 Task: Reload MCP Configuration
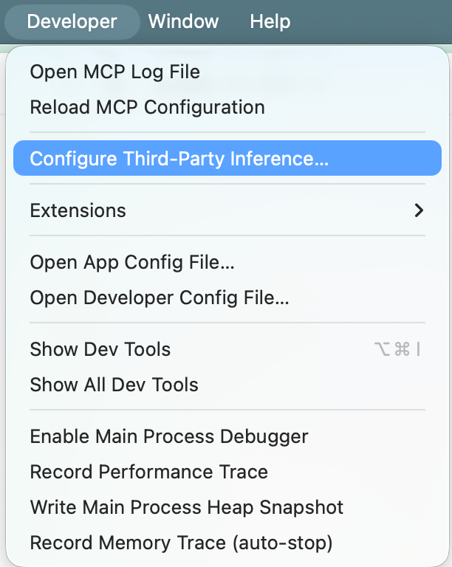click(147, 107)
